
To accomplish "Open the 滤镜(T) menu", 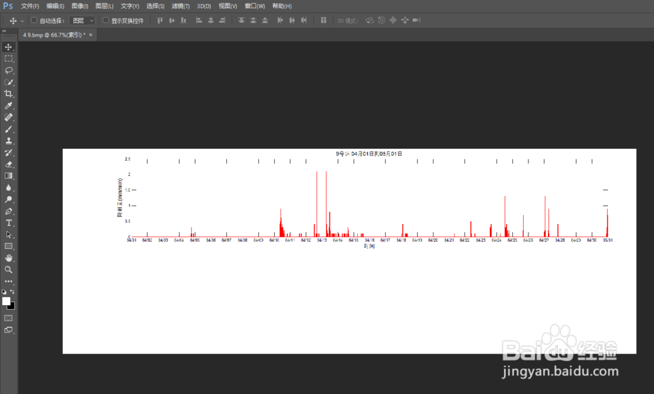I will (x=181, y=7).
